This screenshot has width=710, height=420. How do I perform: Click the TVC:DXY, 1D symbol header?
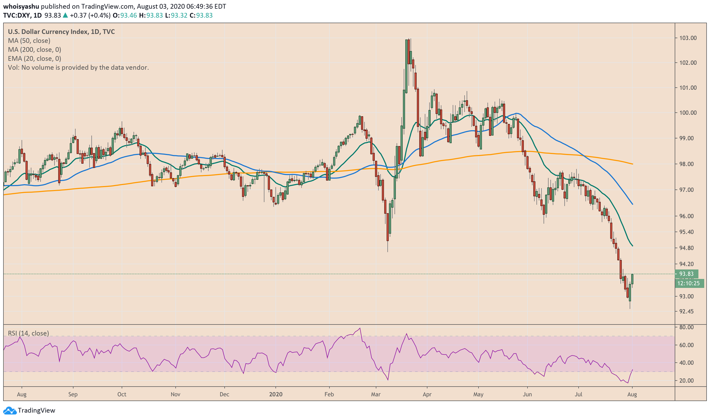pos(22,15)
